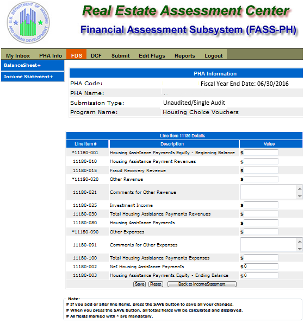304x323 pixels.
Task: Click the HUD department seal logo
Action: (28, 22)
